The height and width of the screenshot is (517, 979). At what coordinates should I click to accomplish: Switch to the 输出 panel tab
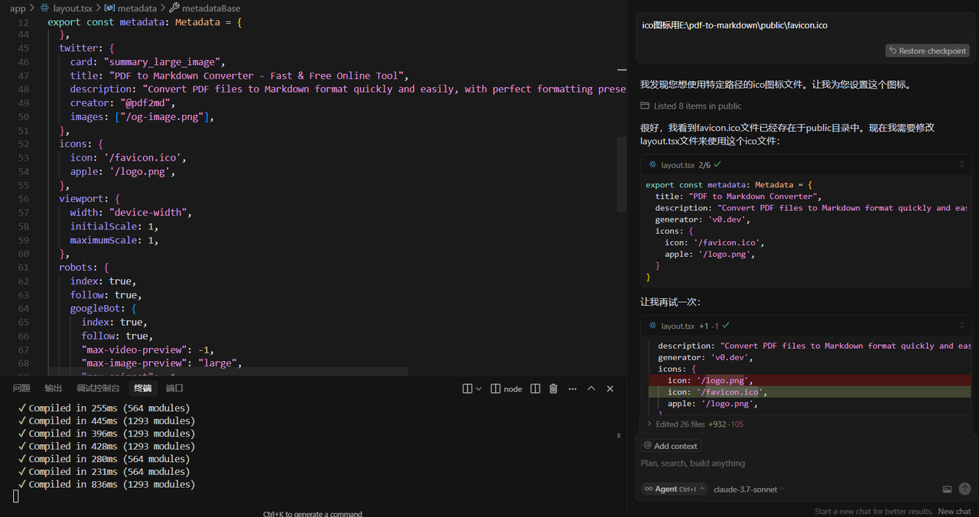(x=54, y=389)
